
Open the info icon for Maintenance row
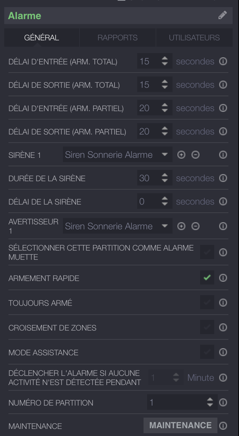pyautogui.click(x=223, y=425)
